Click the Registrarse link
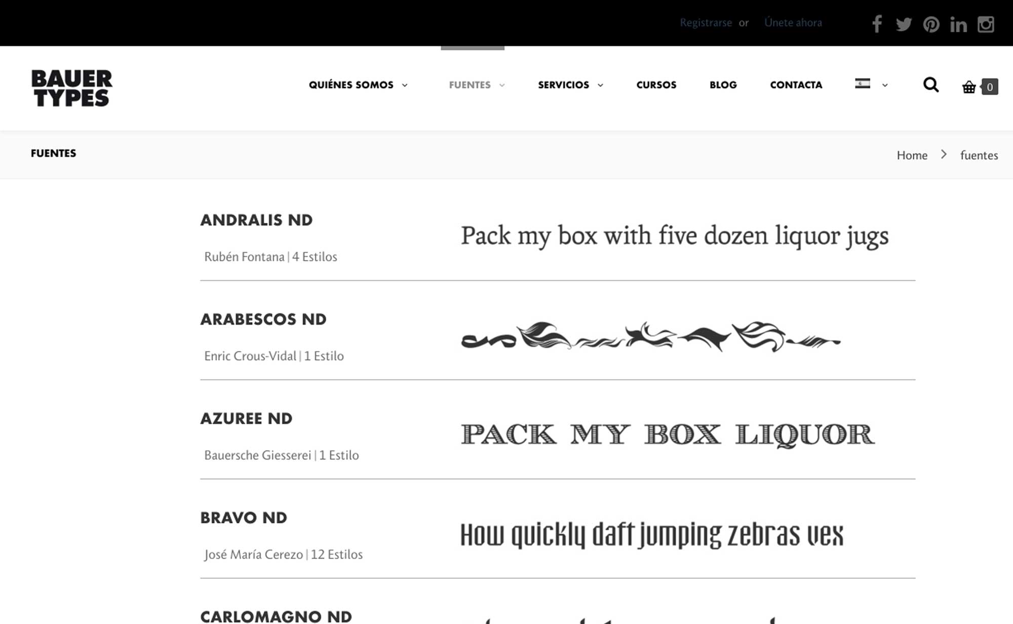This screenshot has width=1013, height=624. pos(706,23)
